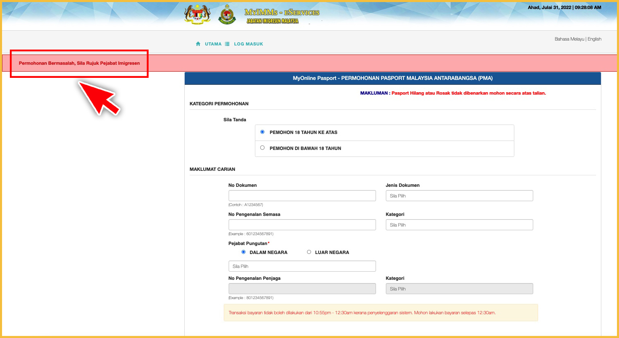Click the MyIMMs eServices title banner

pos(282,16)
